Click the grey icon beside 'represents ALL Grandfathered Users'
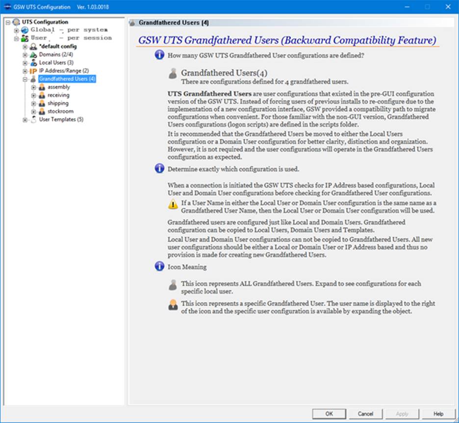This screenshot has width=459, height=423. (x=173, y=285)
